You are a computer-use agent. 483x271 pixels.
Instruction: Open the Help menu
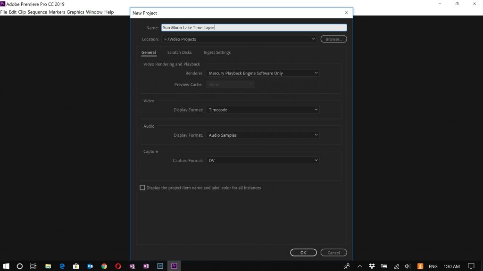click(x=109, y=12)
